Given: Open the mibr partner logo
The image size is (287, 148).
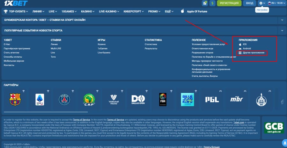Looking at the screenshot, I should 237,99.
